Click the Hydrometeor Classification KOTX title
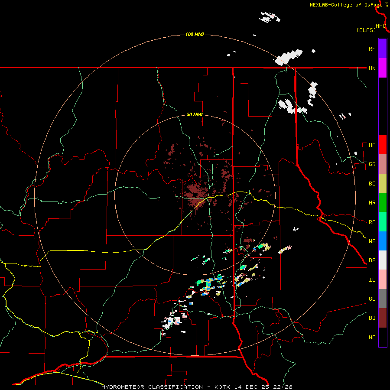Viewport: 390px width, 390px height. (197, 387)
